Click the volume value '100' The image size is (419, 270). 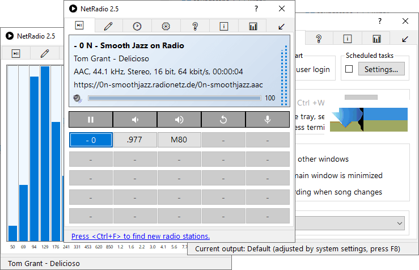(x=270, y=98)
